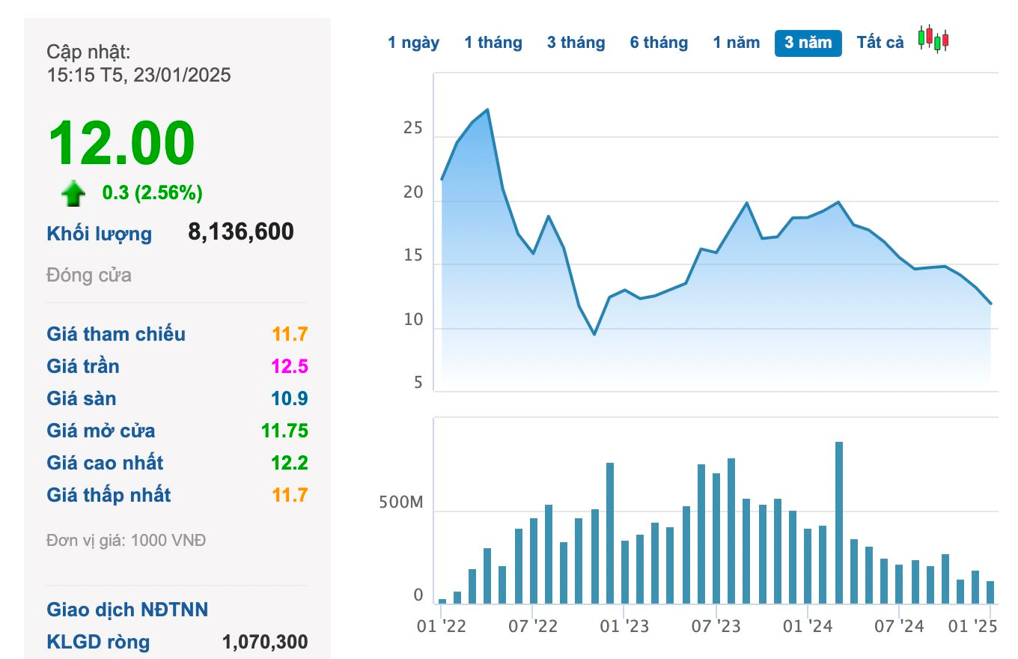Click the 'Giá trần' label
1018x659 pixels.
pyautogui.click(x=83, y=366)
